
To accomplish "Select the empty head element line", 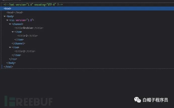I will [x=15, y=13].
